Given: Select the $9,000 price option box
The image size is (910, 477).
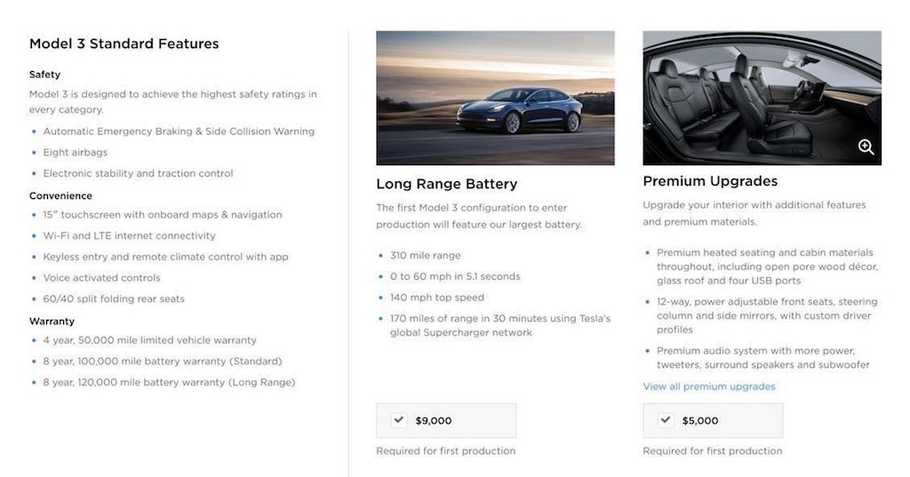Looking at the screenshot, I should click(446, 421).
